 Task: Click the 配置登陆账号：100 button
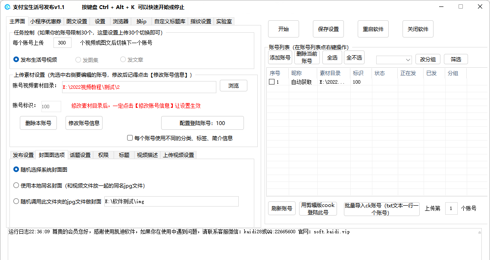pyautogui.click(x=202, y=123)
